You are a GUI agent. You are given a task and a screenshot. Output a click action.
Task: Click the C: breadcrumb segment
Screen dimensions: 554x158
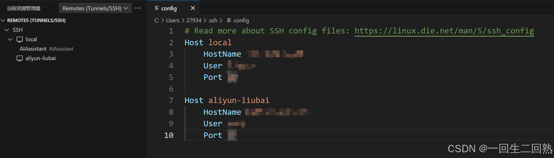pyautogui.click(x=157, y=21)
